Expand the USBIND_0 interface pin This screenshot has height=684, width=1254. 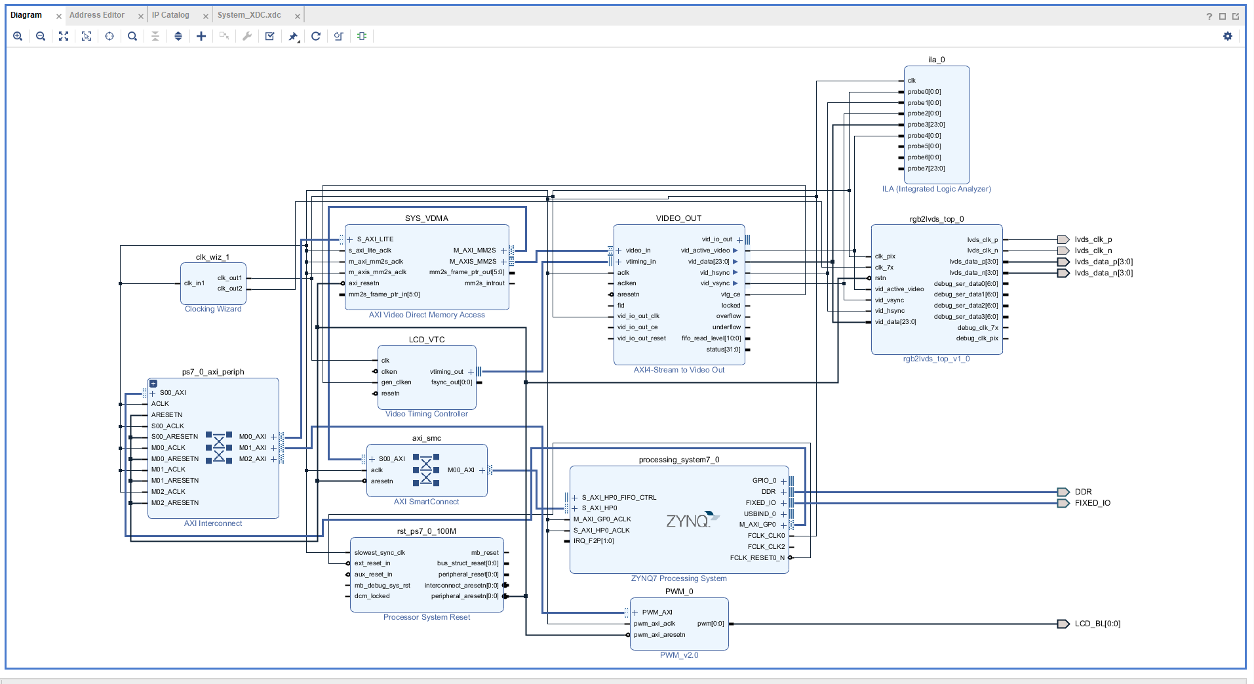tap(783, 514)
